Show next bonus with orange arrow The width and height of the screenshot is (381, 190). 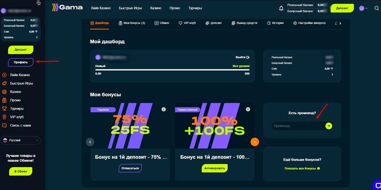tap(255, 141)
